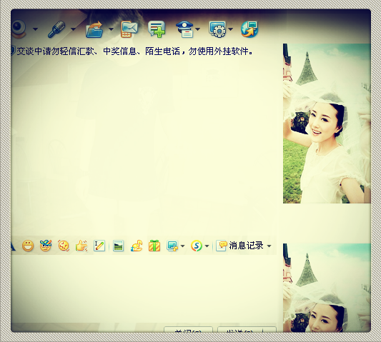
Task: Expand the report icon dropdown arrow
Action: click(198, 29)
